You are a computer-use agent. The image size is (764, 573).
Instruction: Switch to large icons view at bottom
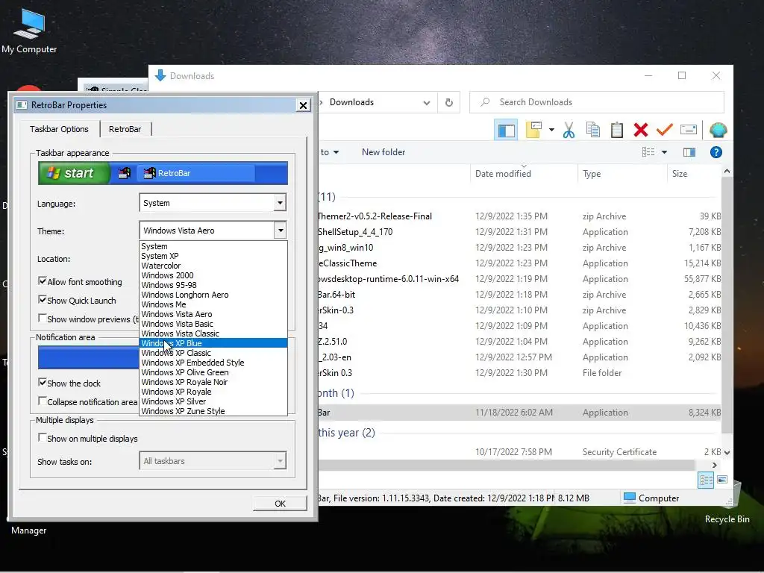click(x=722, y=480)
